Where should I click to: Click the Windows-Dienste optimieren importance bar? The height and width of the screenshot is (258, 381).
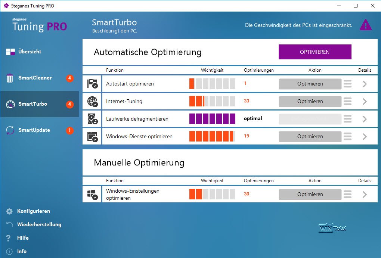212,136
